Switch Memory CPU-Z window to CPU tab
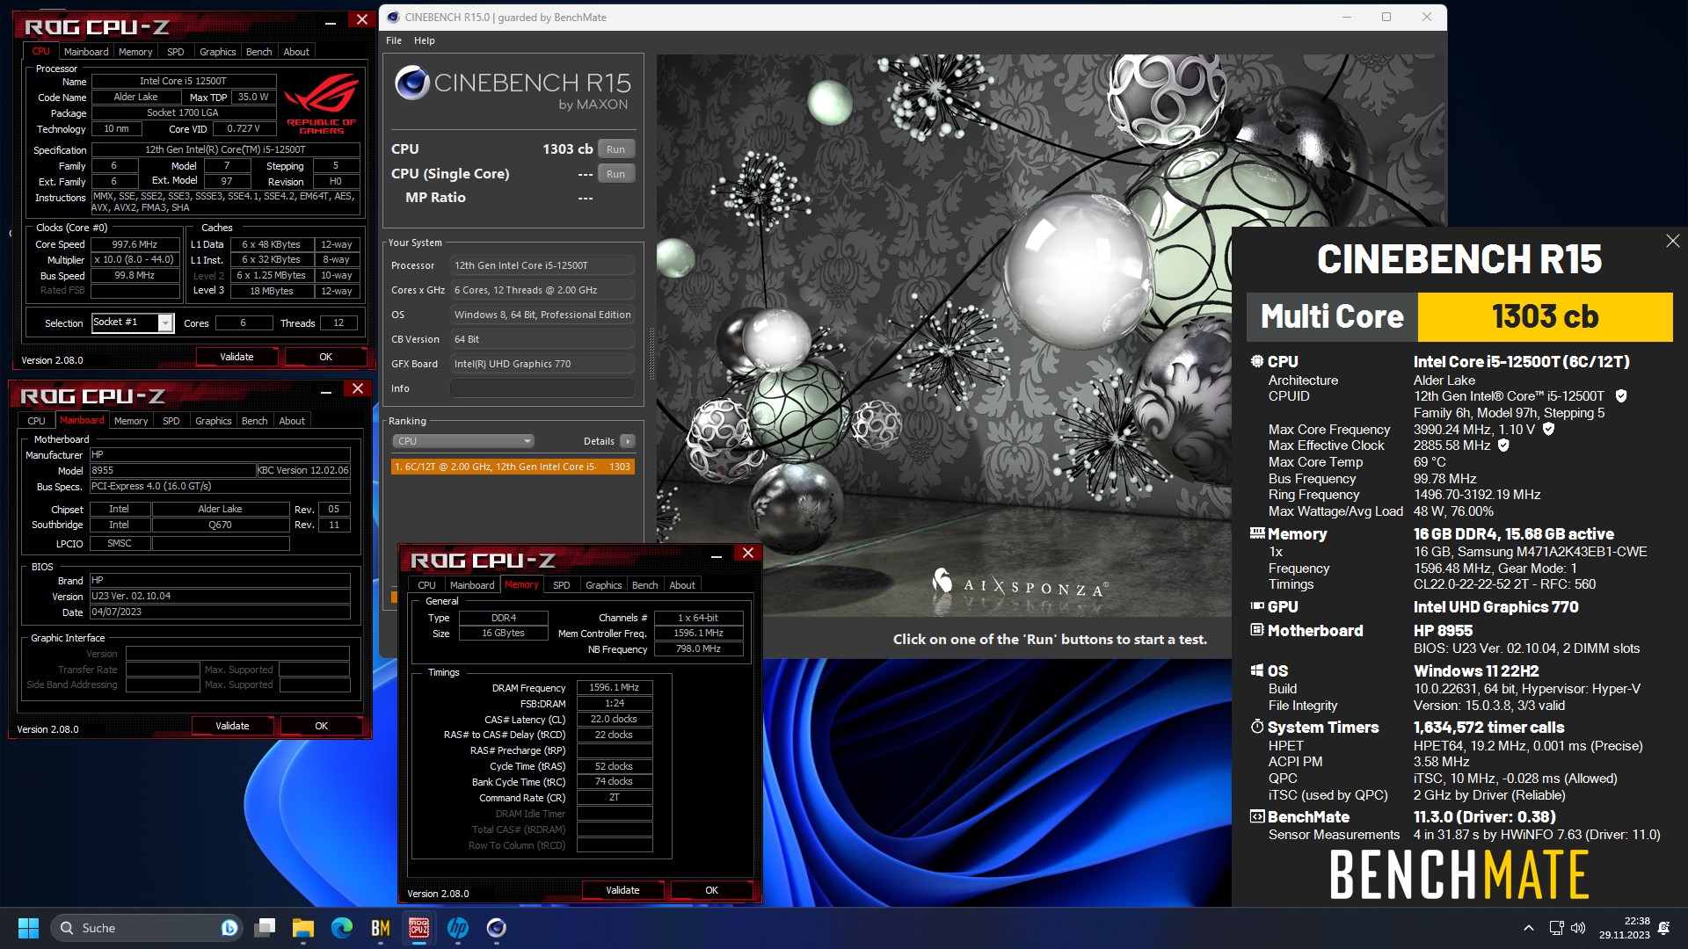This screenshot has width=1688, height=949. point(426,585)
